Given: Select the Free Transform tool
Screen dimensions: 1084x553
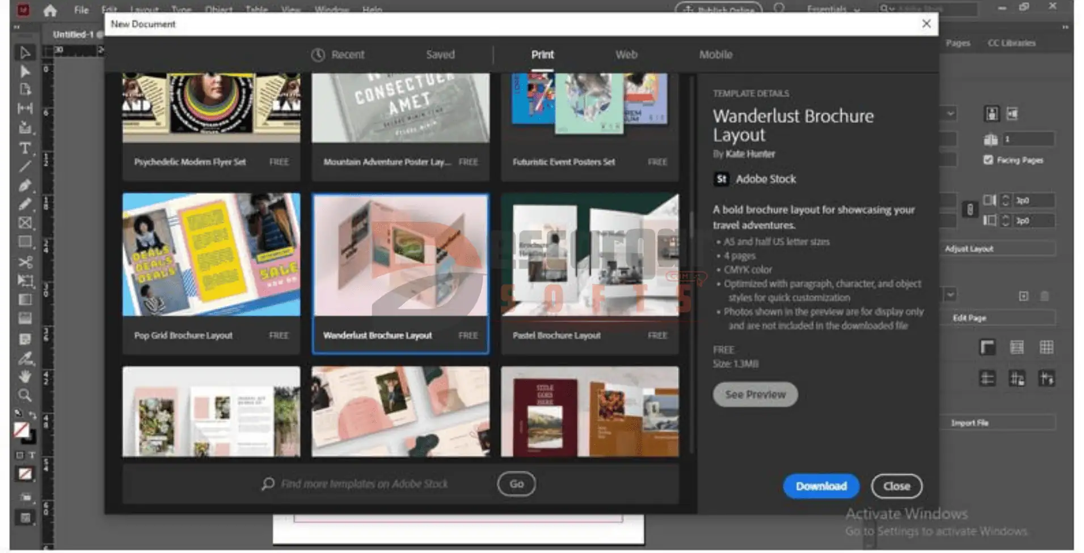Looking at the screenshot, I should (x=25, y=280).
